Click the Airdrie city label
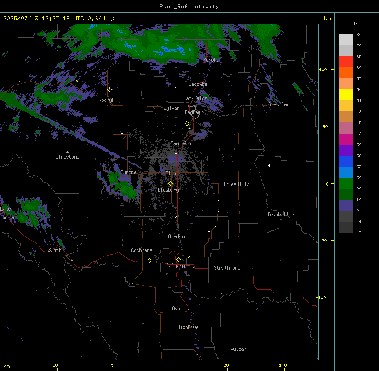 click(178, 237)
